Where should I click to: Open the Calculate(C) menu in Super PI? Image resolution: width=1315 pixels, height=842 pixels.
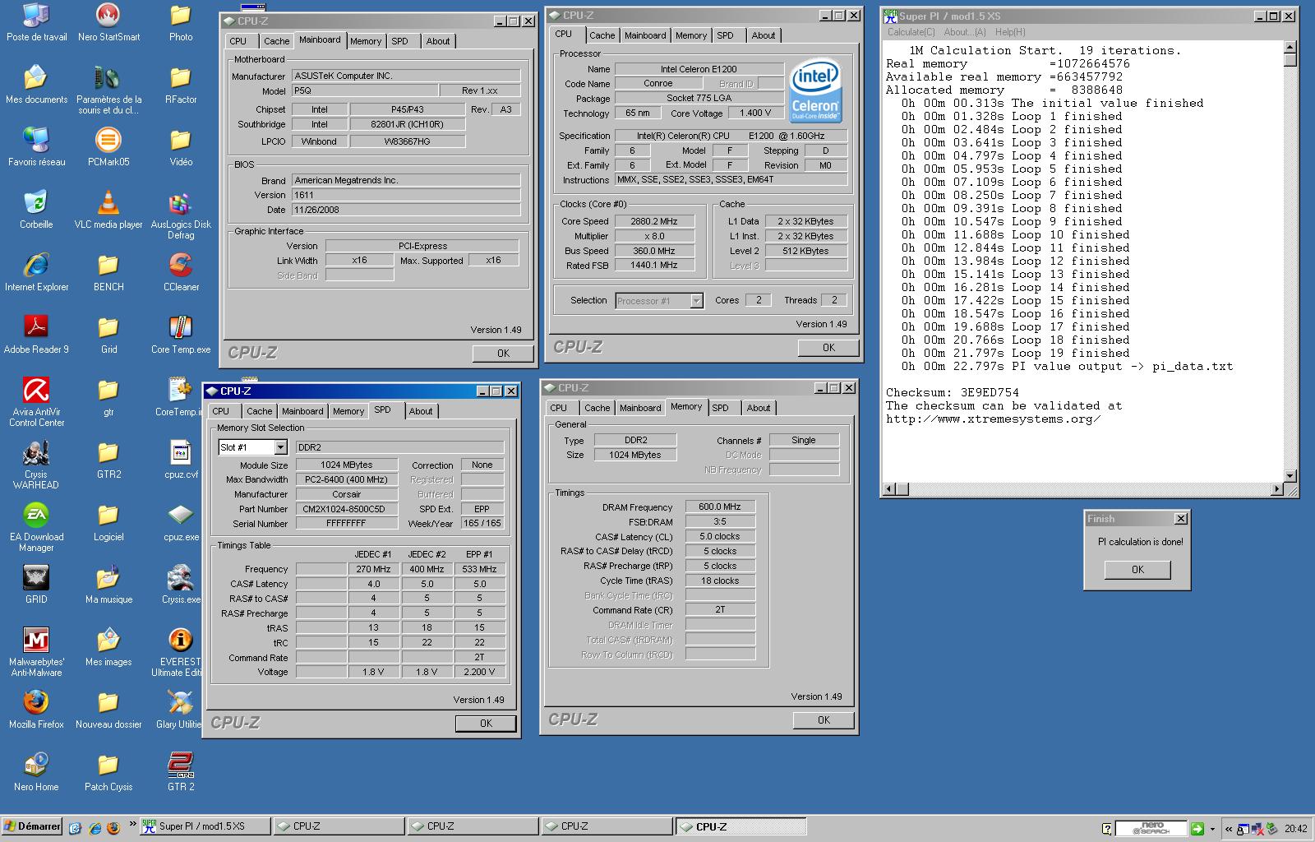click(x=911, y=32)
